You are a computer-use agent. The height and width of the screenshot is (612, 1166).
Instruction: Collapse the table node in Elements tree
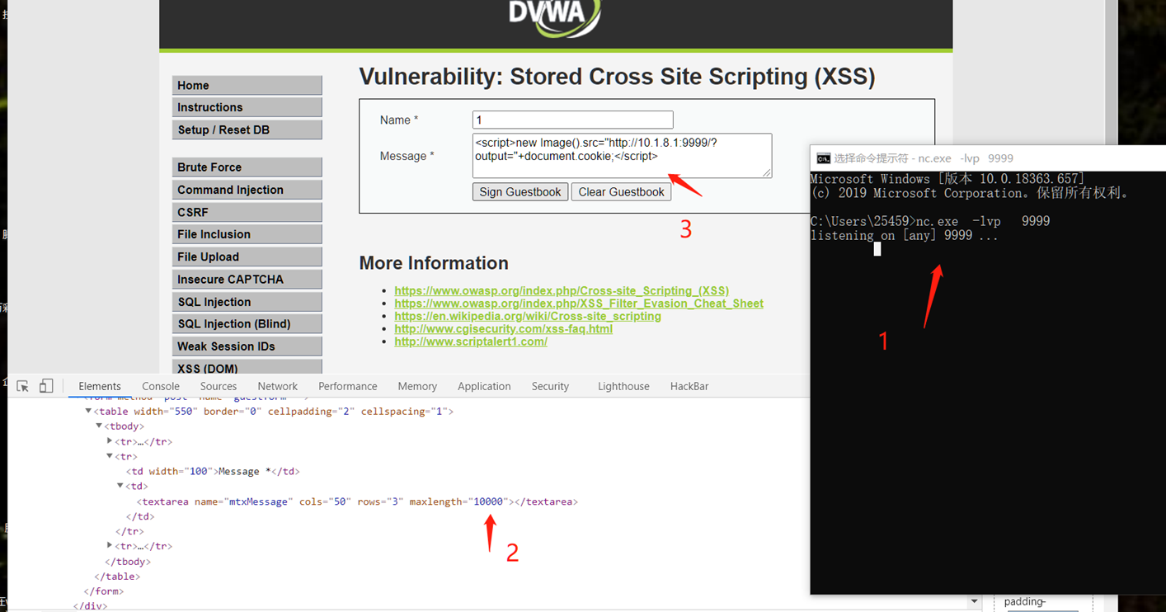[88, 411]
